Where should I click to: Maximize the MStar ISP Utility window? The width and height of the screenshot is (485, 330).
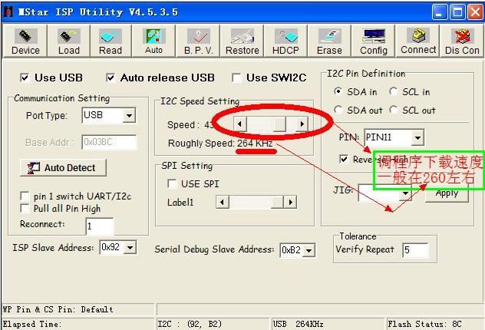click(x=457, y=12)
